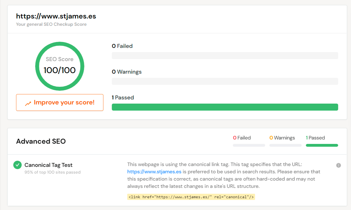Click the trending arrow icon in Improve your score
This screenshot has width=351, height=210.
click(x=28, y=103)
